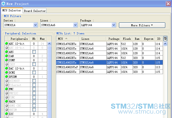Click green status dot beside COMP
Viewport: 172px width, 118px height.
7,60
